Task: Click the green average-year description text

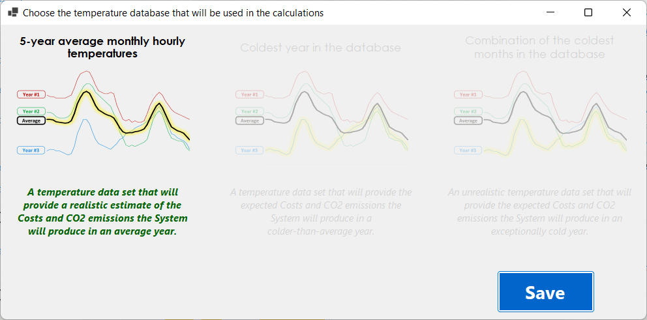Action: click(x=102, y=212)
